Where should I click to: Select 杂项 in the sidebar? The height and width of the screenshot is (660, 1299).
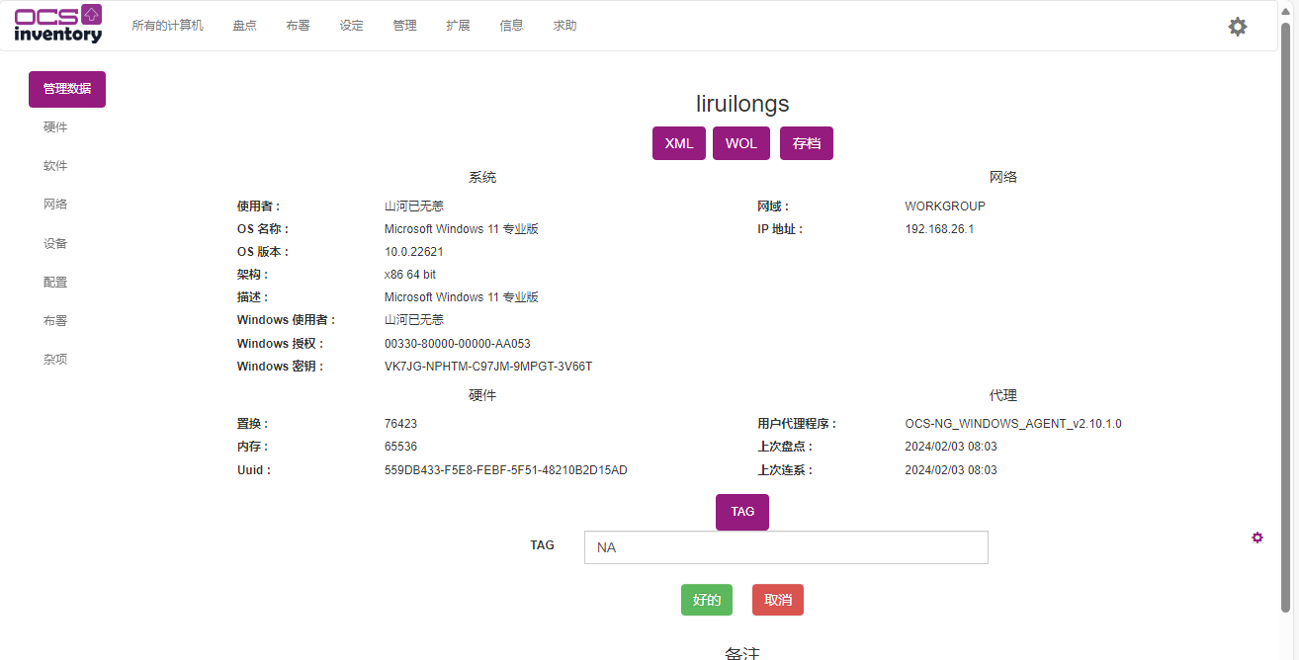tap(55, 360)
